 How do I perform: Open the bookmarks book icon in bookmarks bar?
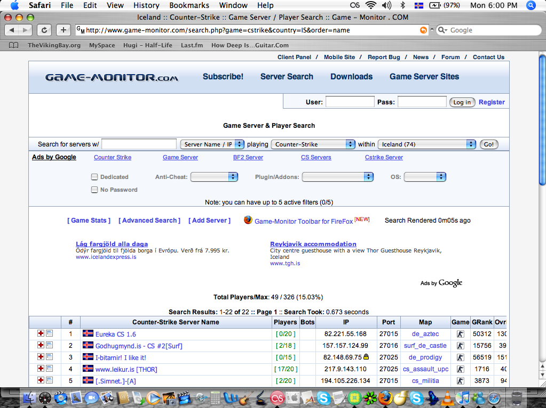(x=13, y=45)
